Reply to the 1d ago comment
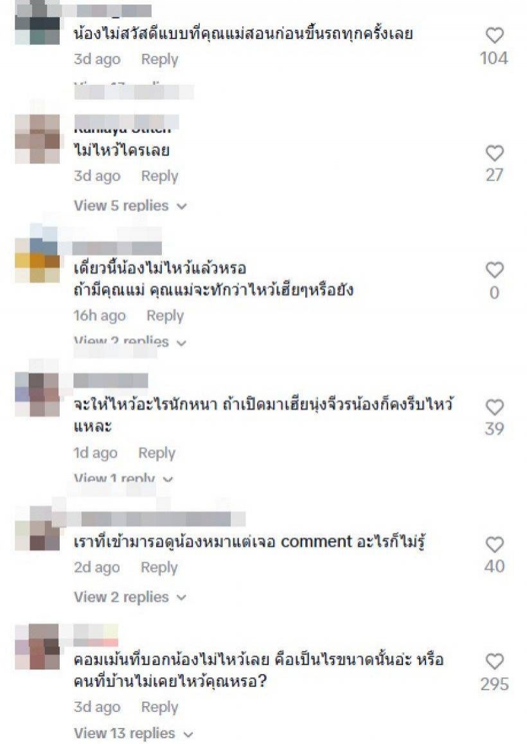The height and width of the screenshot is (744, 527). 157,453
